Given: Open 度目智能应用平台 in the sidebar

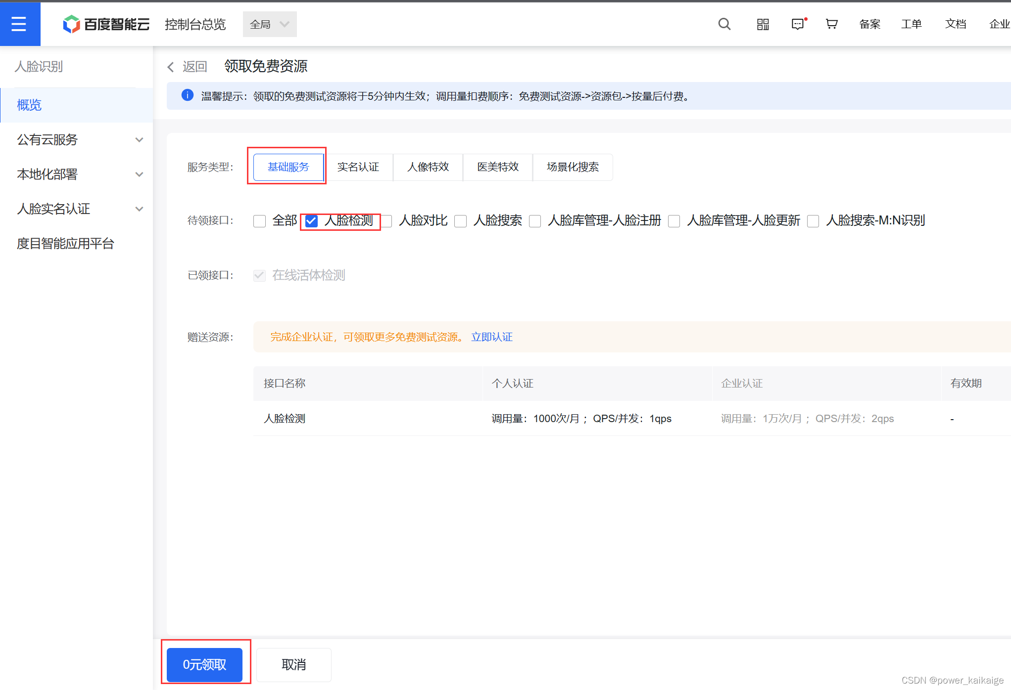Looking at the screenshot, I should coord(66,244).
